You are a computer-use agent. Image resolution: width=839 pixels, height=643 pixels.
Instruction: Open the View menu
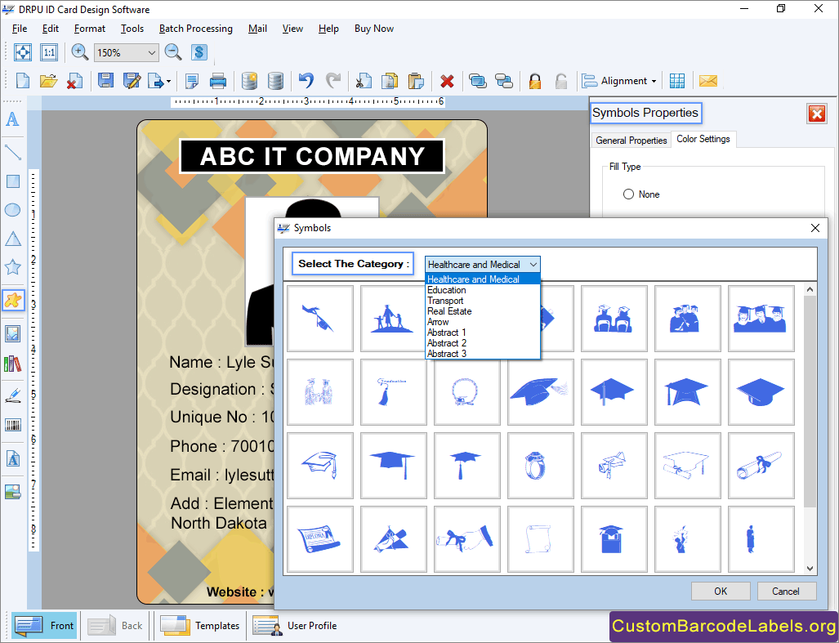click(292, 29)
